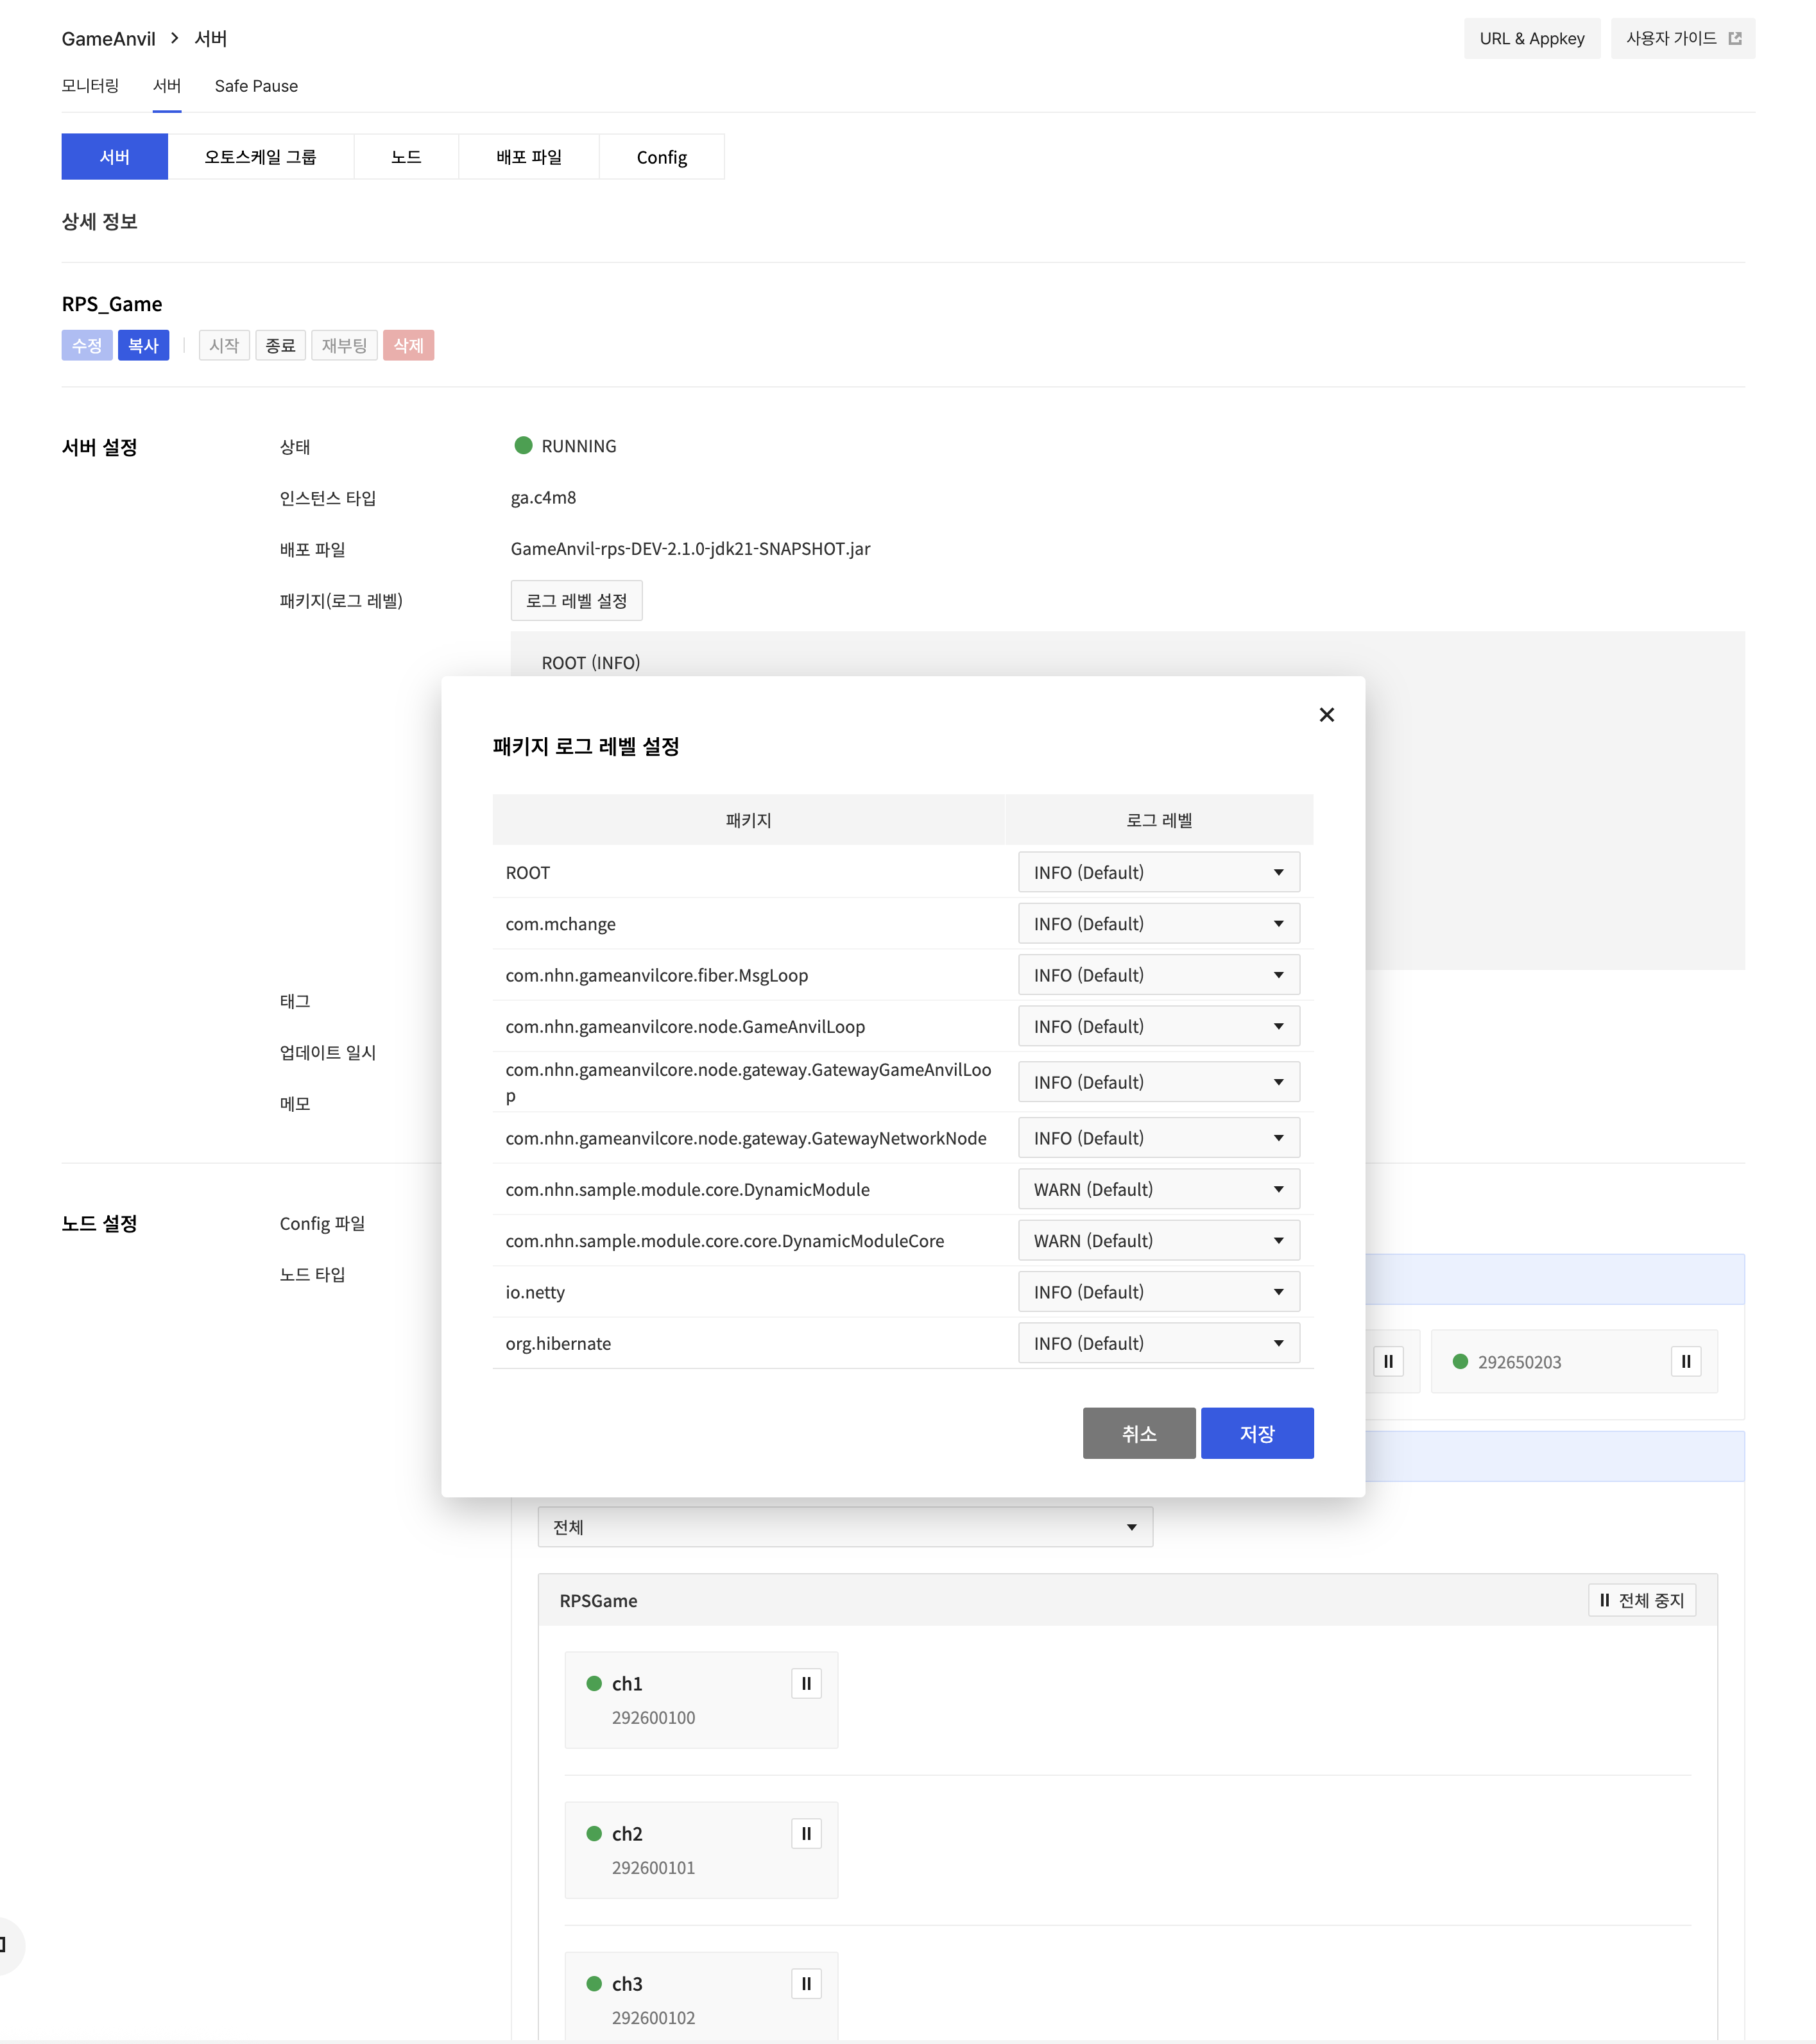Change org.hibernate log level dropdown
This screenshot has width=1816, height=2044.
tap(1158, 1343)
